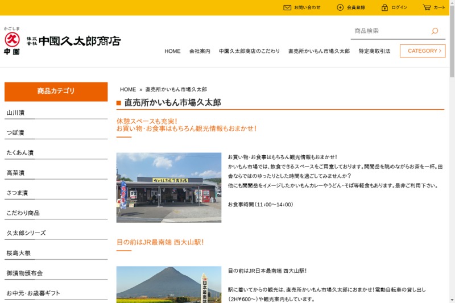Type in the 商品検索 search field

click(x=388, y=31)
